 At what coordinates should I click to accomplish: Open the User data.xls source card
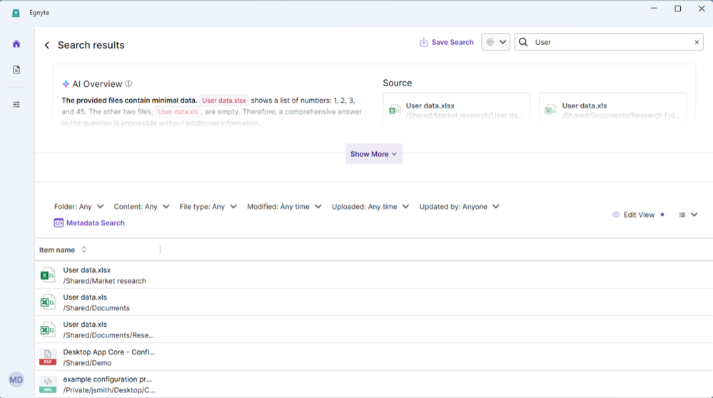coord(613,110)
